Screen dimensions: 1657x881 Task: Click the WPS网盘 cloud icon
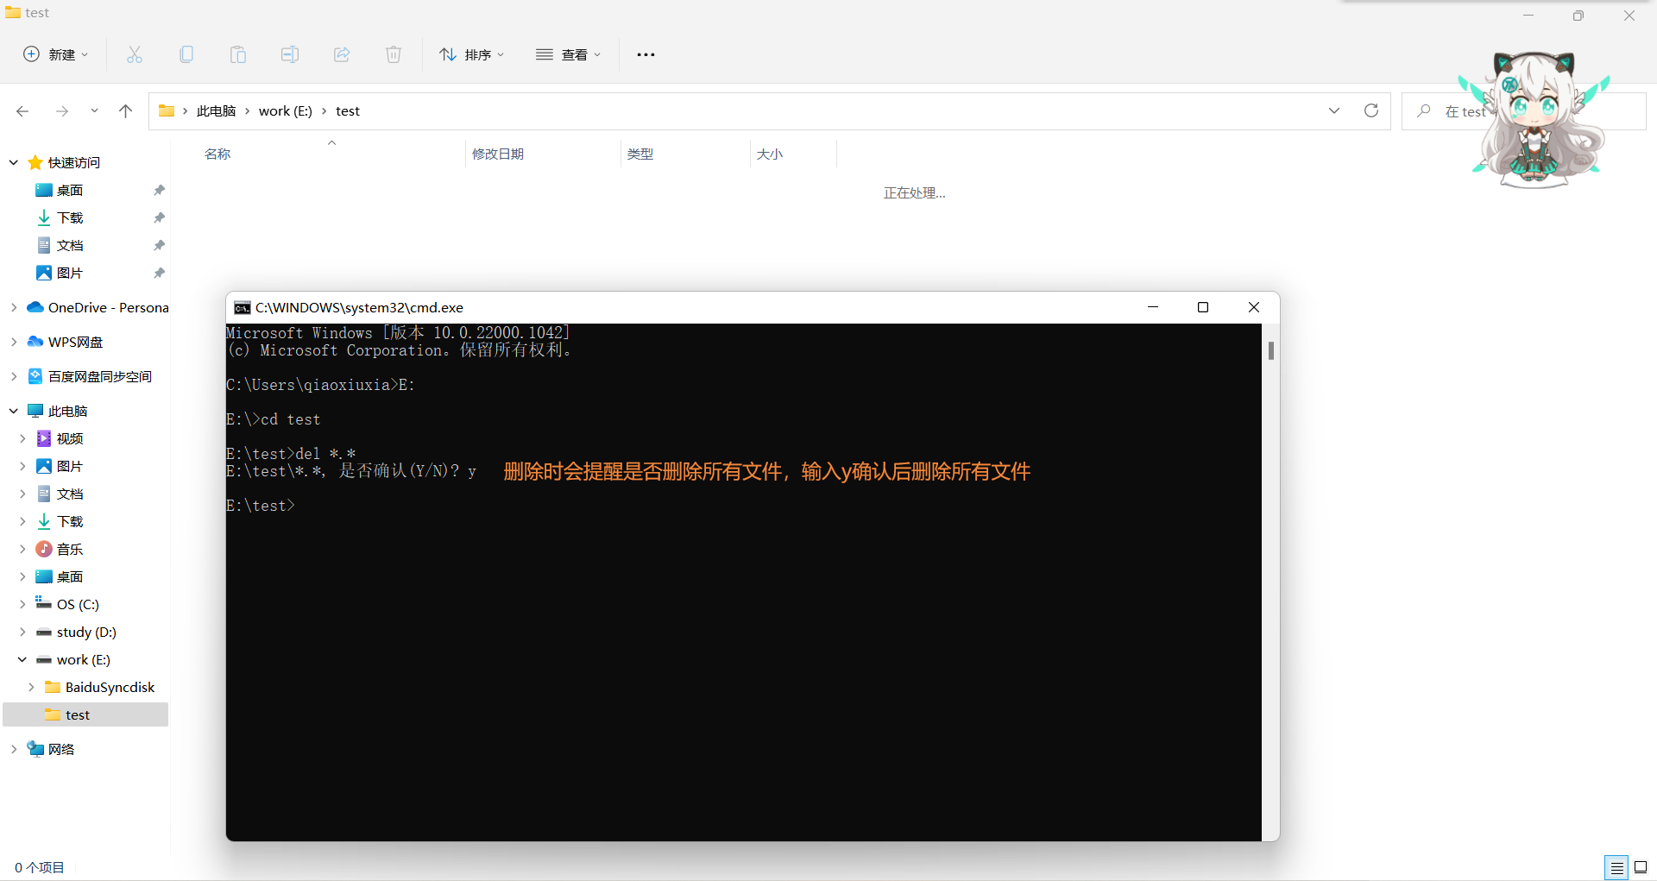point(35,342)
